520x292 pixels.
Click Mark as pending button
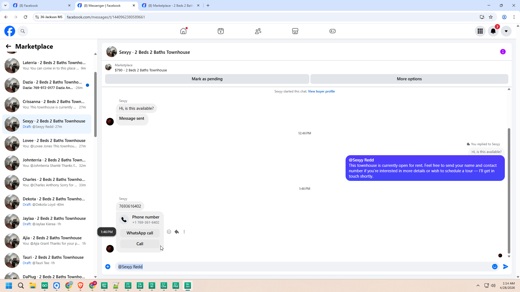point(207,79)
